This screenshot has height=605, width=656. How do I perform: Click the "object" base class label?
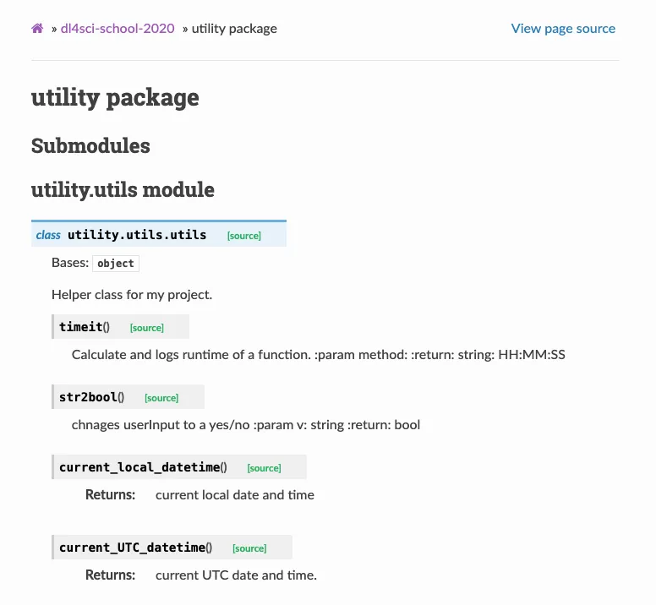pyautogui.click(x=116, y=264)
